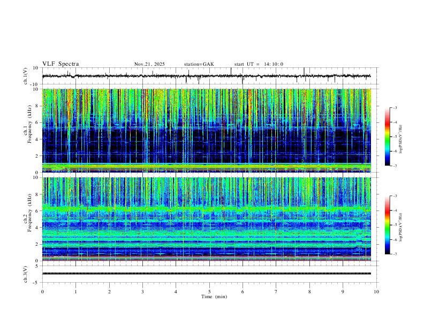Click the "-7" value on lower colorbar
The image size is (424, 327).
[x=395, y=254]
